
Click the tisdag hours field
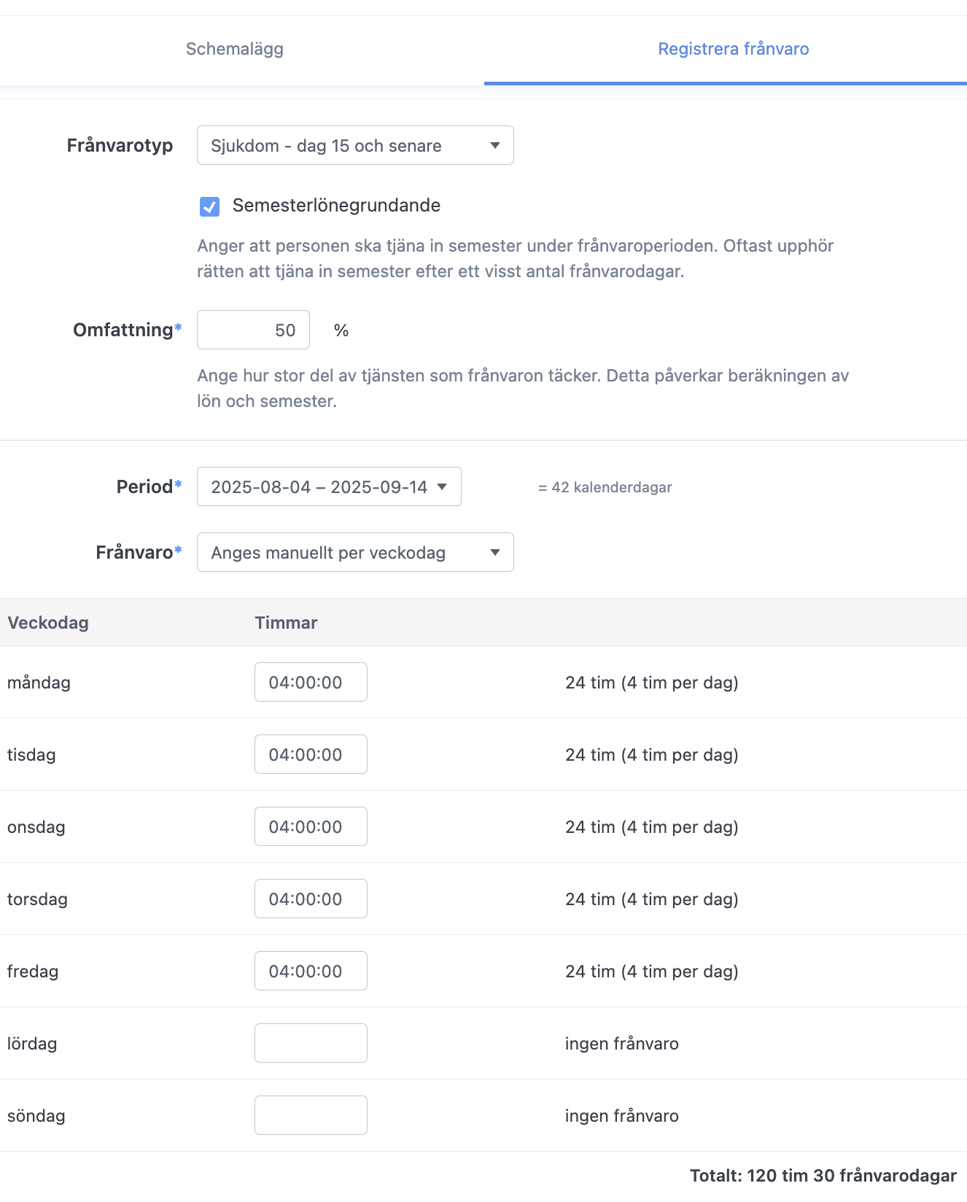[x=311, y=754]
